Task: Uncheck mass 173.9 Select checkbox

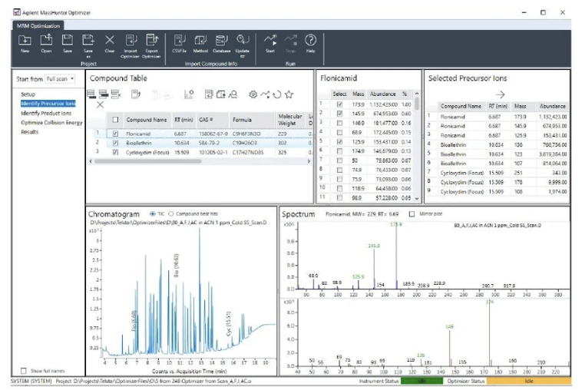Action: click(x=339, y=104)
